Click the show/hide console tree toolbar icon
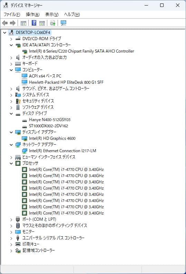The image size is (186, 274). 23,23
